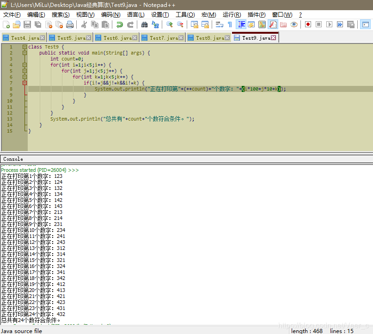Image resolution: width=373 pixels, height=334 pixels.
Task: Open the 宏(M) menu
Action: (x=208, y=15)
